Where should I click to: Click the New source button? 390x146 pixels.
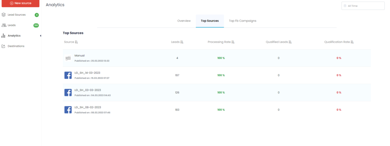coord(21,3)
